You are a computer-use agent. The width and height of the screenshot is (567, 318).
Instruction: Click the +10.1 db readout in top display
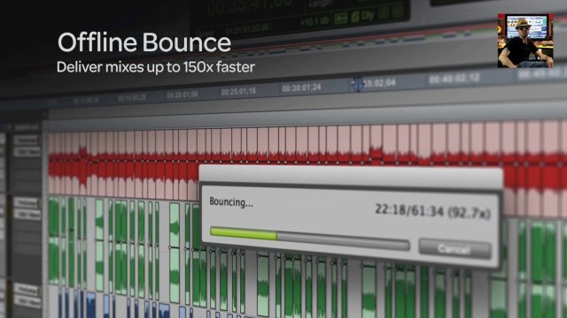(315, 21)
